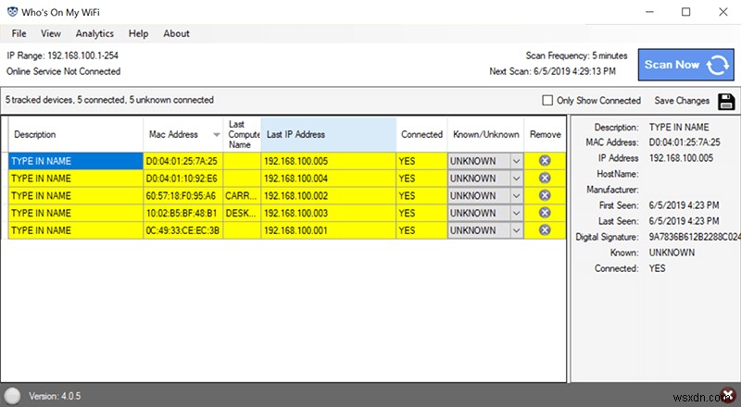Image resolution: width=741 pixels, height=407 pixels.
Task: Open Known/Unknown dropdown for 192.168.100.002
Action: pyautogui.click(x=516, y=195)
